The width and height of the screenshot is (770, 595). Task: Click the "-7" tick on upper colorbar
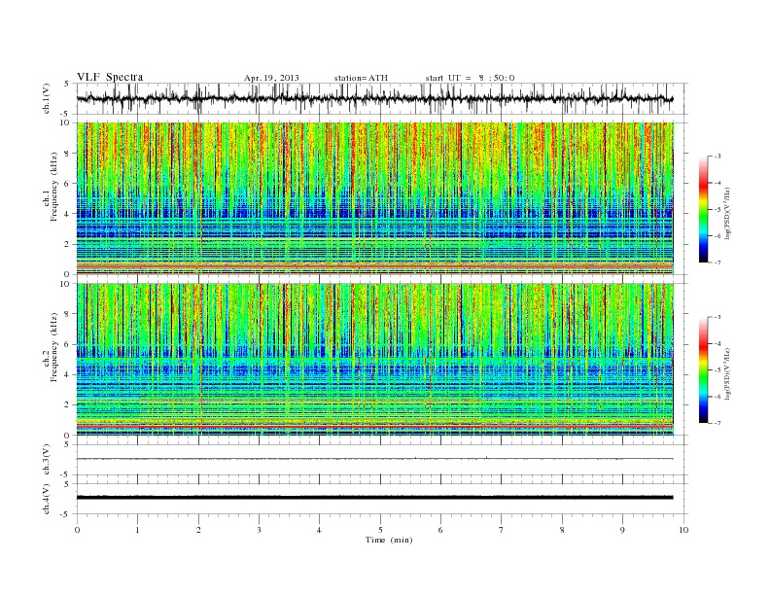[717, 262]
